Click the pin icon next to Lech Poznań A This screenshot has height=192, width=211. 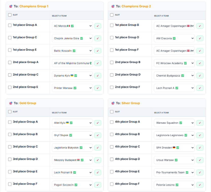200,88
